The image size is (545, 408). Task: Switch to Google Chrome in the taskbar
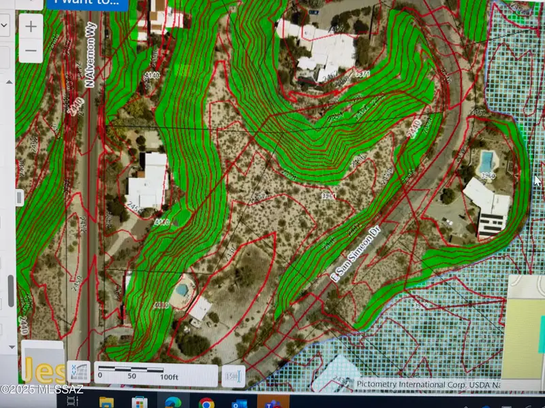tap(206, 403)
